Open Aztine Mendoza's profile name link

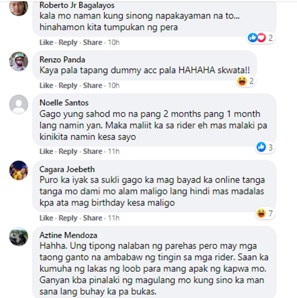tap(68, 235)
